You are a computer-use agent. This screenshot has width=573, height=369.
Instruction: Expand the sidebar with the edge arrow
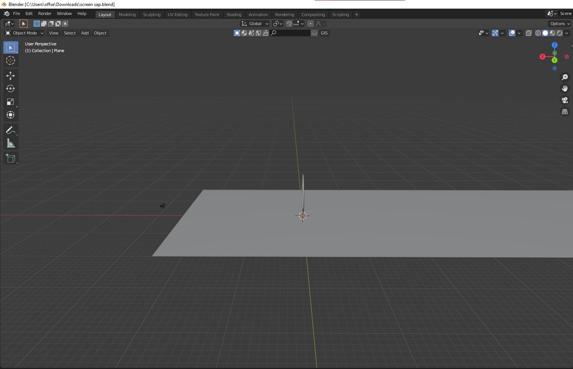pos(572,46)
